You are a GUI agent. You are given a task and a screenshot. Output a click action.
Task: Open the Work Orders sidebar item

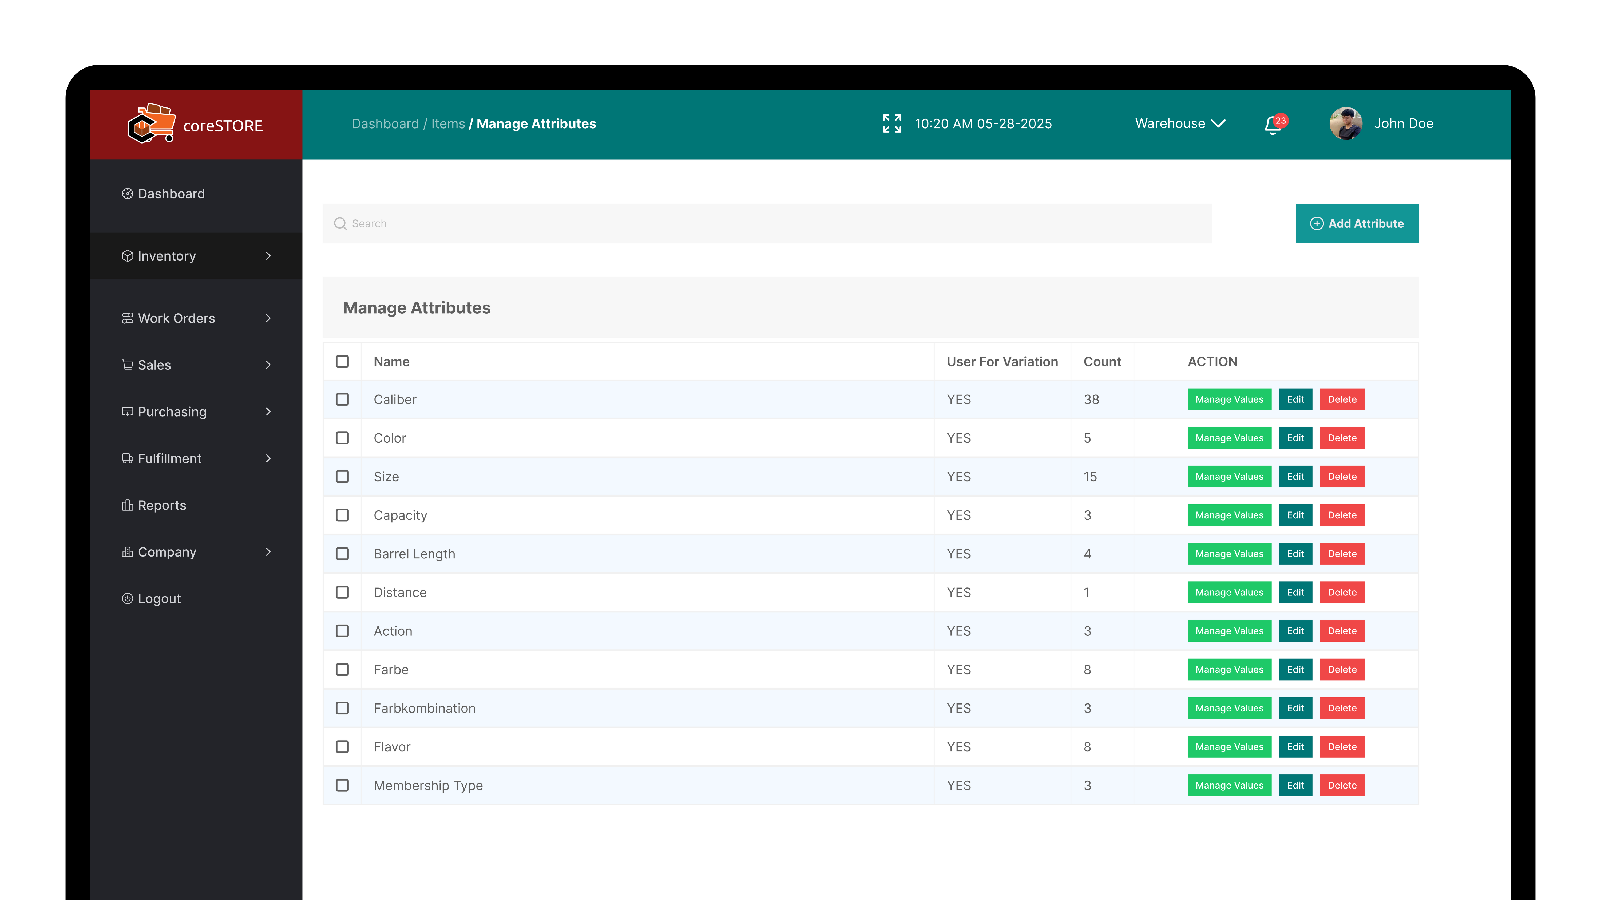(196, 318)
